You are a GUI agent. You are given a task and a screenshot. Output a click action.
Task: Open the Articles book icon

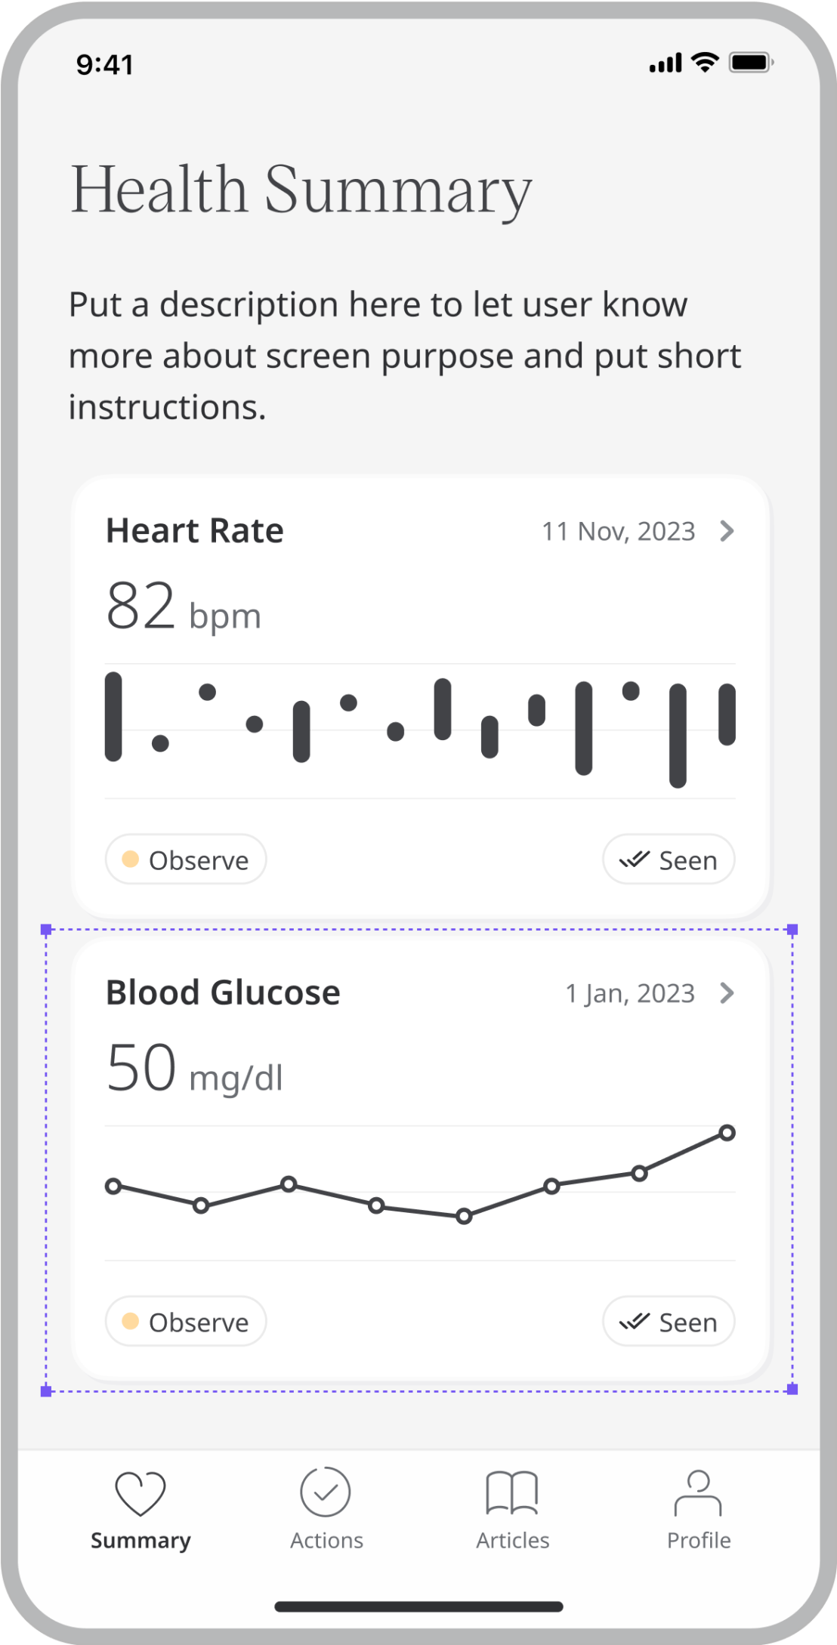point(512,1492)
